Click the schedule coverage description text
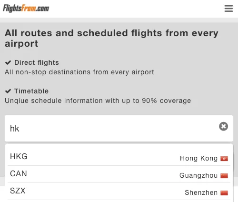Image resolution: width=238 pixels, height=202 pixels. click(x=98, y=101)
